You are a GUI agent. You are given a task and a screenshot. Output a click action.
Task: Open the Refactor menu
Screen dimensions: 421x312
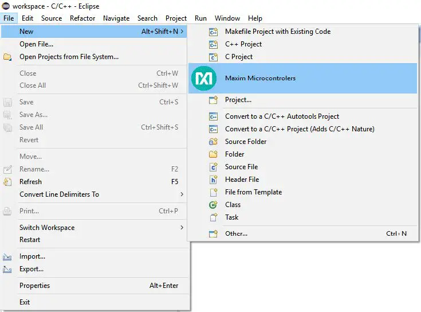click(82, 18)
